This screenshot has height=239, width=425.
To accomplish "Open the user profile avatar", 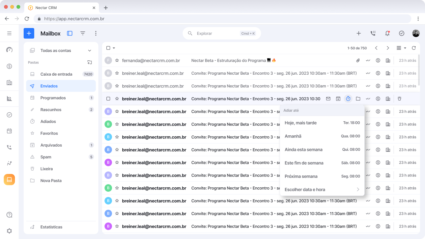I will pyautogui.click(x=416, y=33).
